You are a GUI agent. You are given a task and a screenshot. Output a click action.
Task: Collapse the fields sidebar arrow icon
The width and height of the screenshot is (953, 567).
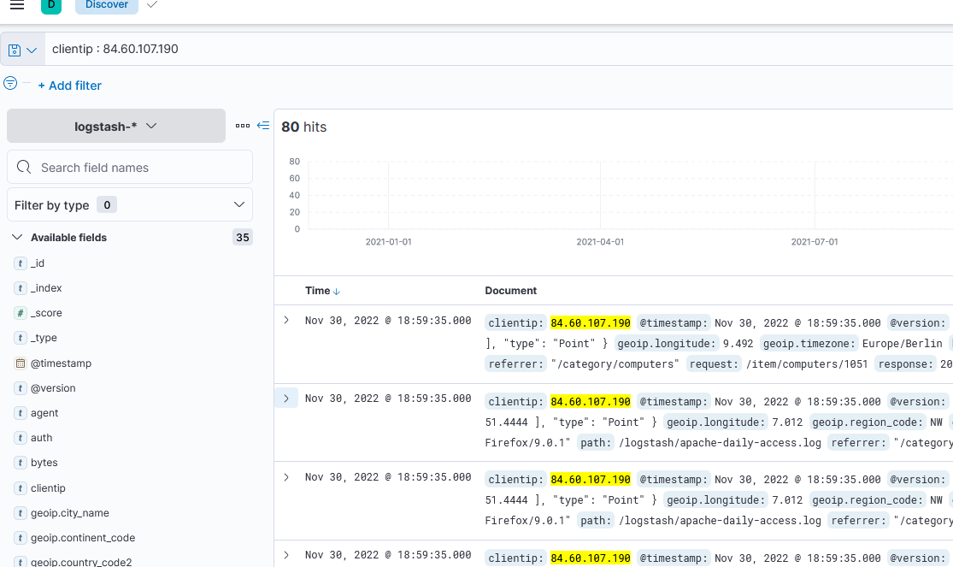point(263,126)
